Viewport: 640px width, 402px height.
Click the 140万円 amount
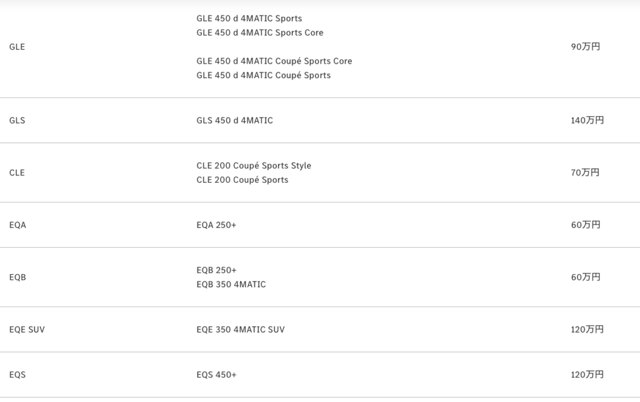pos(587,120)
